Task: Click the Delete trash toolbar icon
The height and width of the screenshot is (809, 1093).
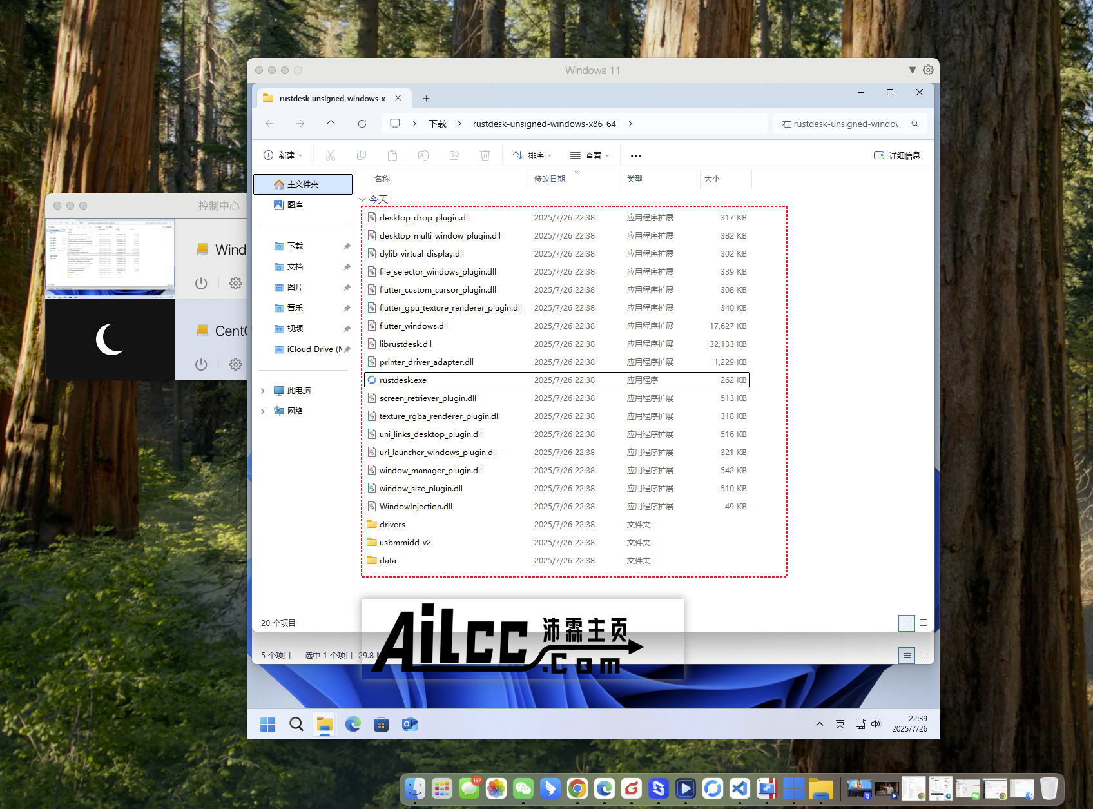Action: 485,155
